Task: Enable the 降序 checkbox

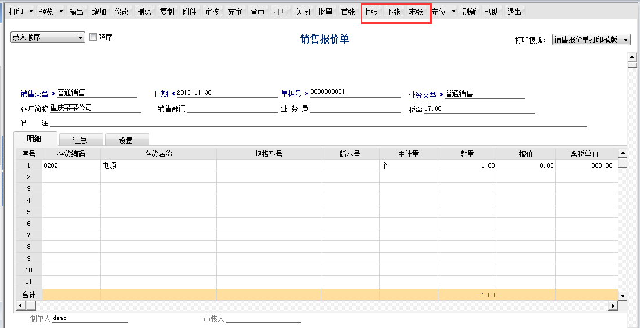Action: click(x=94, y=37)
